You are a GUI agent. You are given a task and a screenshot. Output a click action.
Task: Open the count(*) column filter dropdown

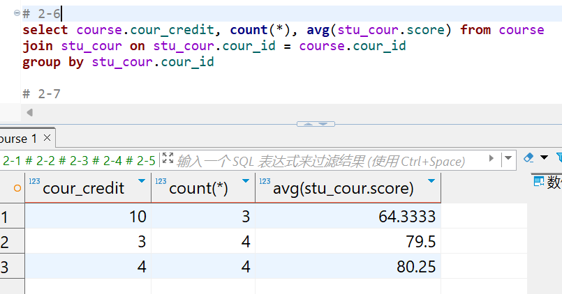pyautogui.click(x=246, y=181)
